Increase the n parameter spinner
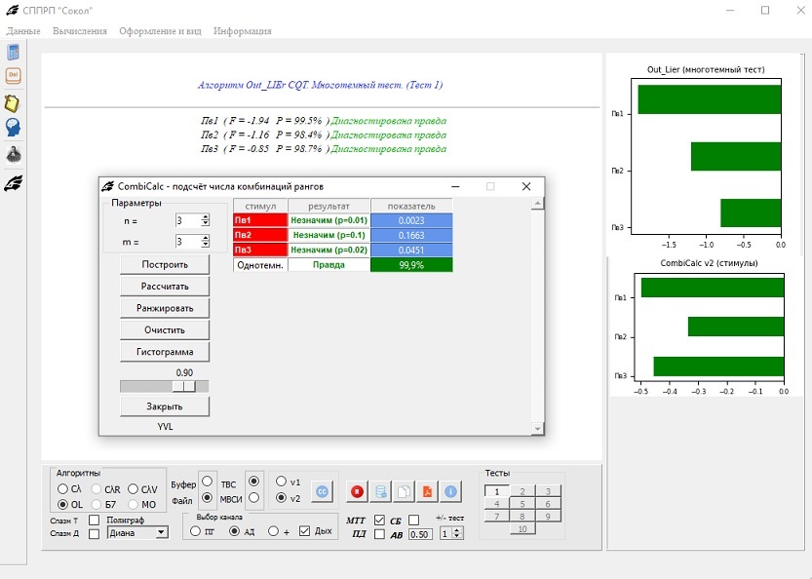The height and width of the screenshot is (579, 812). 205,217
